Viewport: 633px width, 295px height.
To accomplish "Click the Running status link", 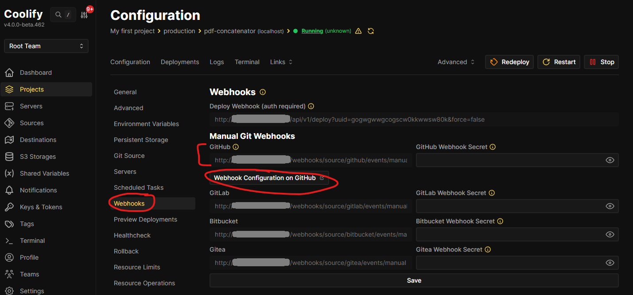I will [x=312, y=31].
